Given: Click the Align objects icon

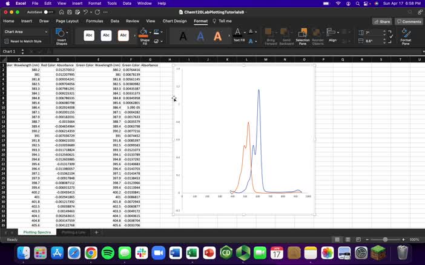Looking at the screenshot, I should (331, 32).
